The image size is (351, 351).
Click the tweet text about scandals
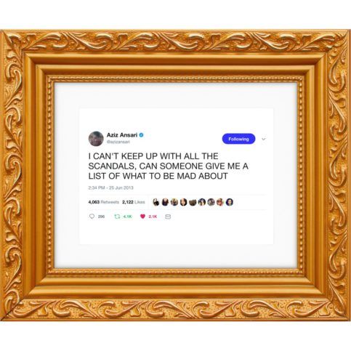point(169,166)
